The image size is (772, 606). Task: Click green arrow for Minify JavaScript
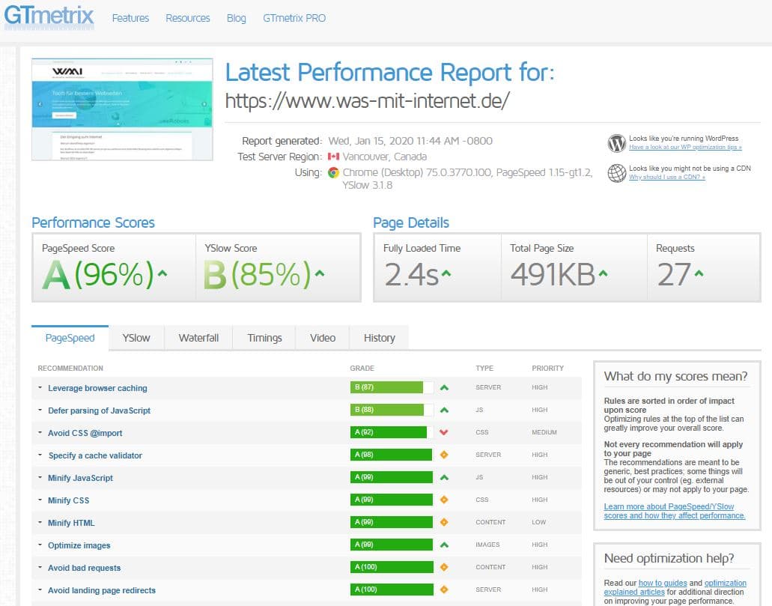pyautogui.click(x=444, y=477)
